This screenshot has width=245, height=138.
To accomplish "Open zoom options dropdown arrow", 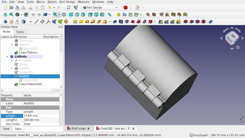I will pyautogui.click(x=59, y=15).
